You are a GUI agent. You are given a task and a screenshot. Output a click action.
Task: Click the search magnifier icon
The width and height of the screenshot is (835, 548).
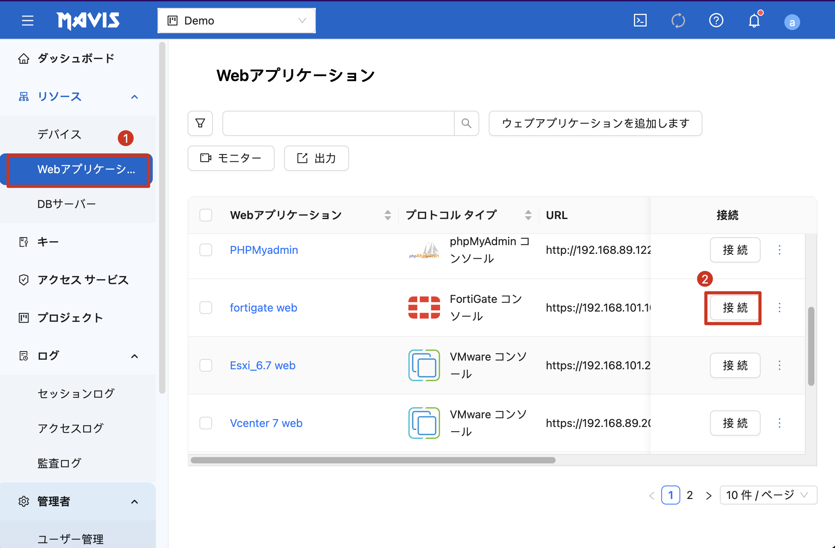tap(466, 123)
